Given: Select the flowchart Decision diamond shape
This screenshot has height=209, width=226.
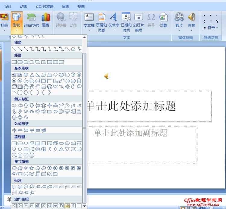Looking at the screenshot, I should pos(26,143).
